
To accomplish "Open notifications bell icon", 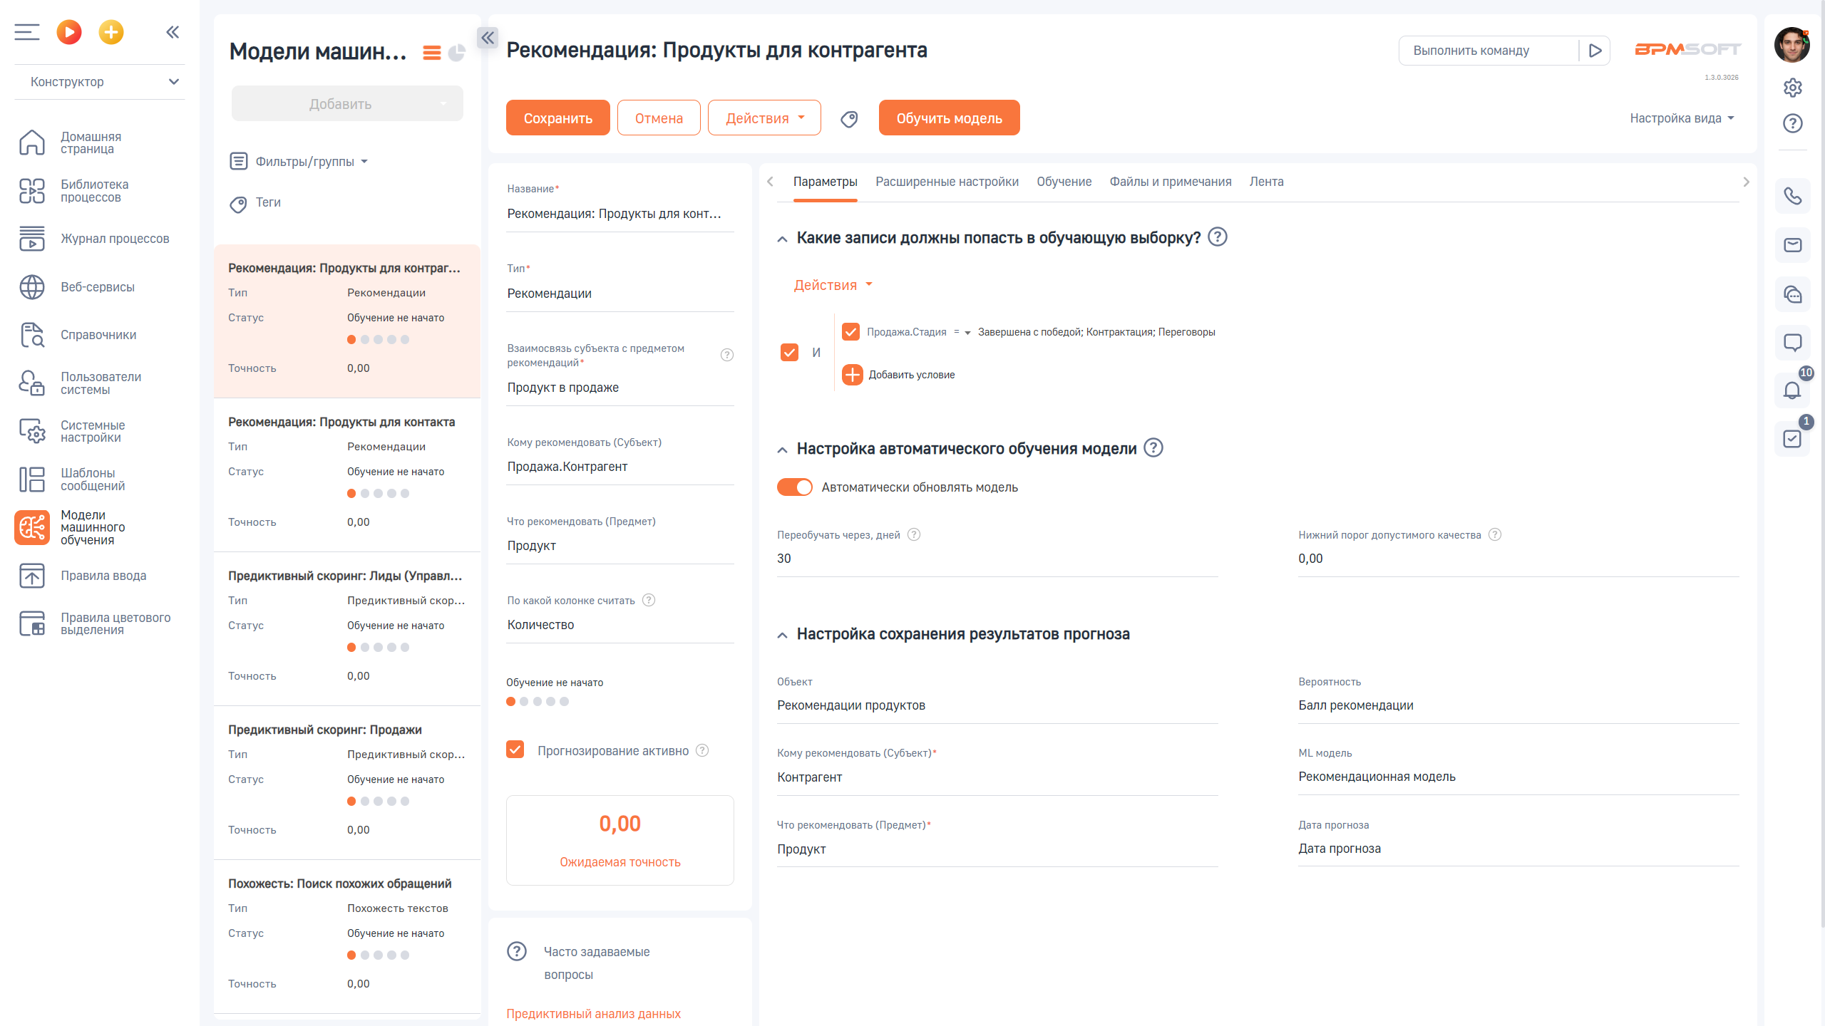I will click(1791, 390).
